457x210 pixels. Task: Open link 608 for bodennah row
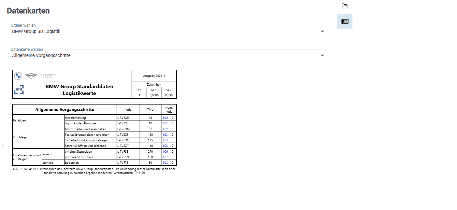[165, 163]
